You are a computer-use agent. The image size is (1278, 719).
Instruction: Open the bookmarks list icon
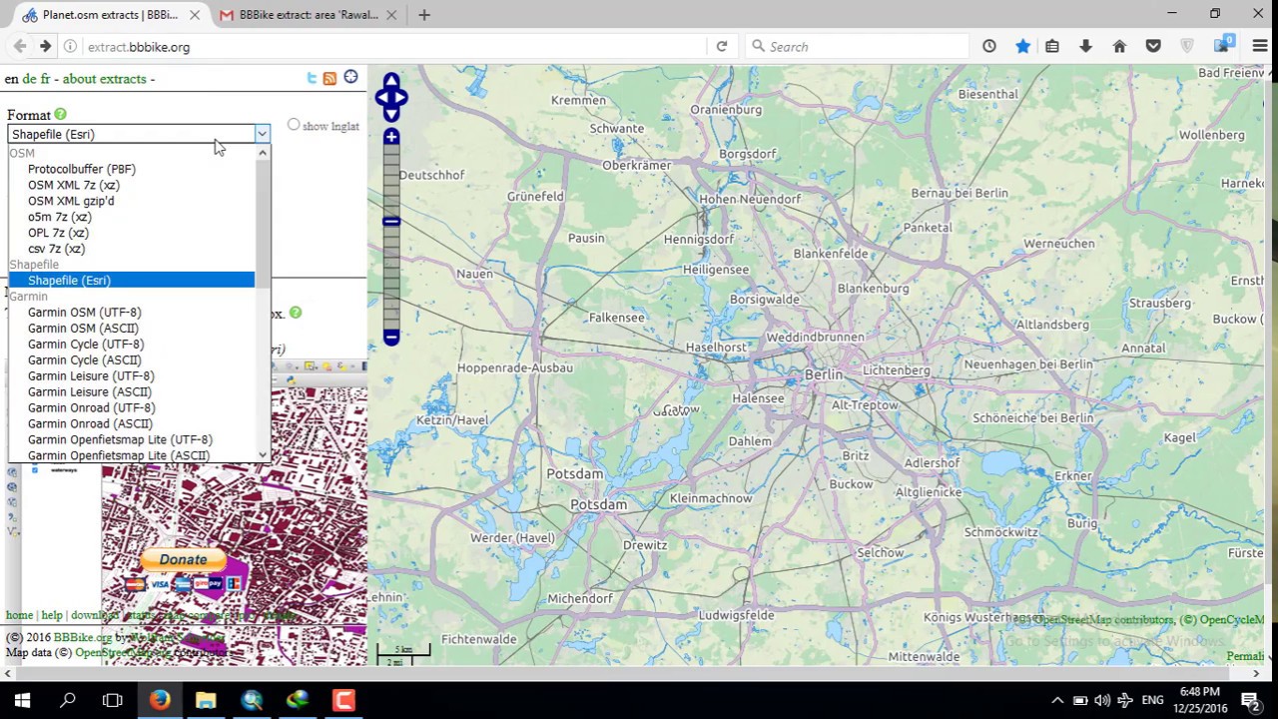point(1052,46)
